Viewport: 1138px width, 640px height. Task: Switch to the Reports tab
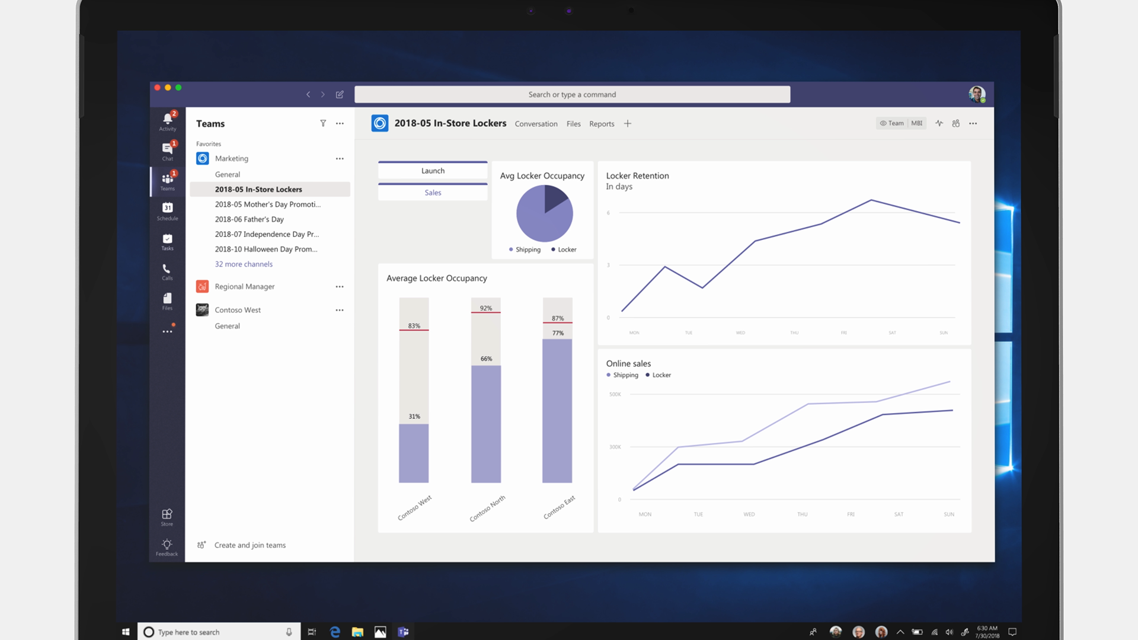(602, 124)
